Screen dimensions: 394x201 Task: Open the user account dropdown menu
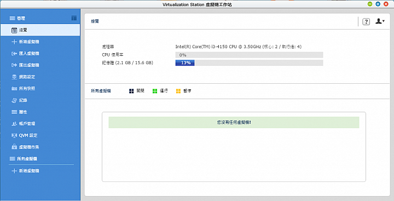(x=380, y=21)
